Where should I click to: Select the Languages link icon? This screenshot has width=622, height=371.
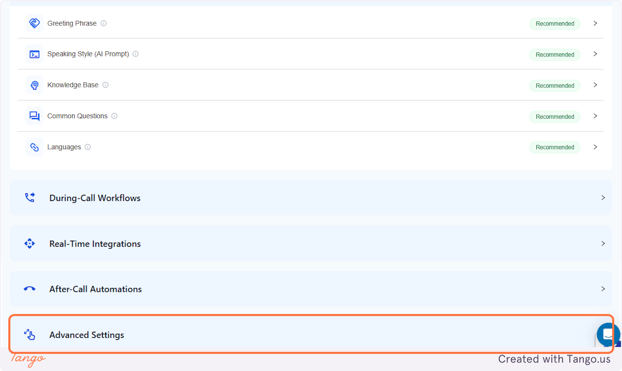coord(34,147)
